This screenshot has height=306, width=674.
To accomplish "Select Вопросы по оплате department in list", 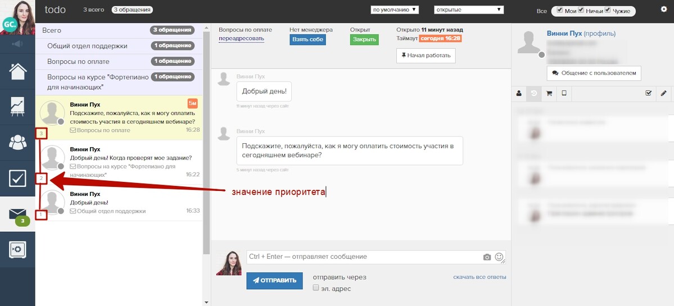I will 119,61.
